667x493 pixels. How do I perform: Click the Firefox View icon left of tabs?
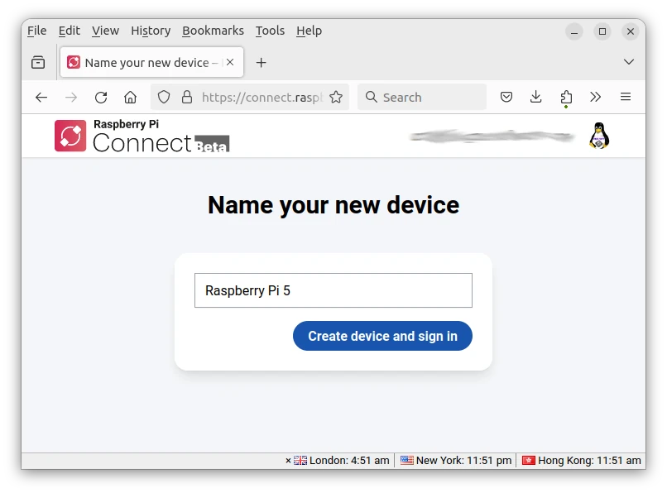pyautogui.click(x=38, y=63)
